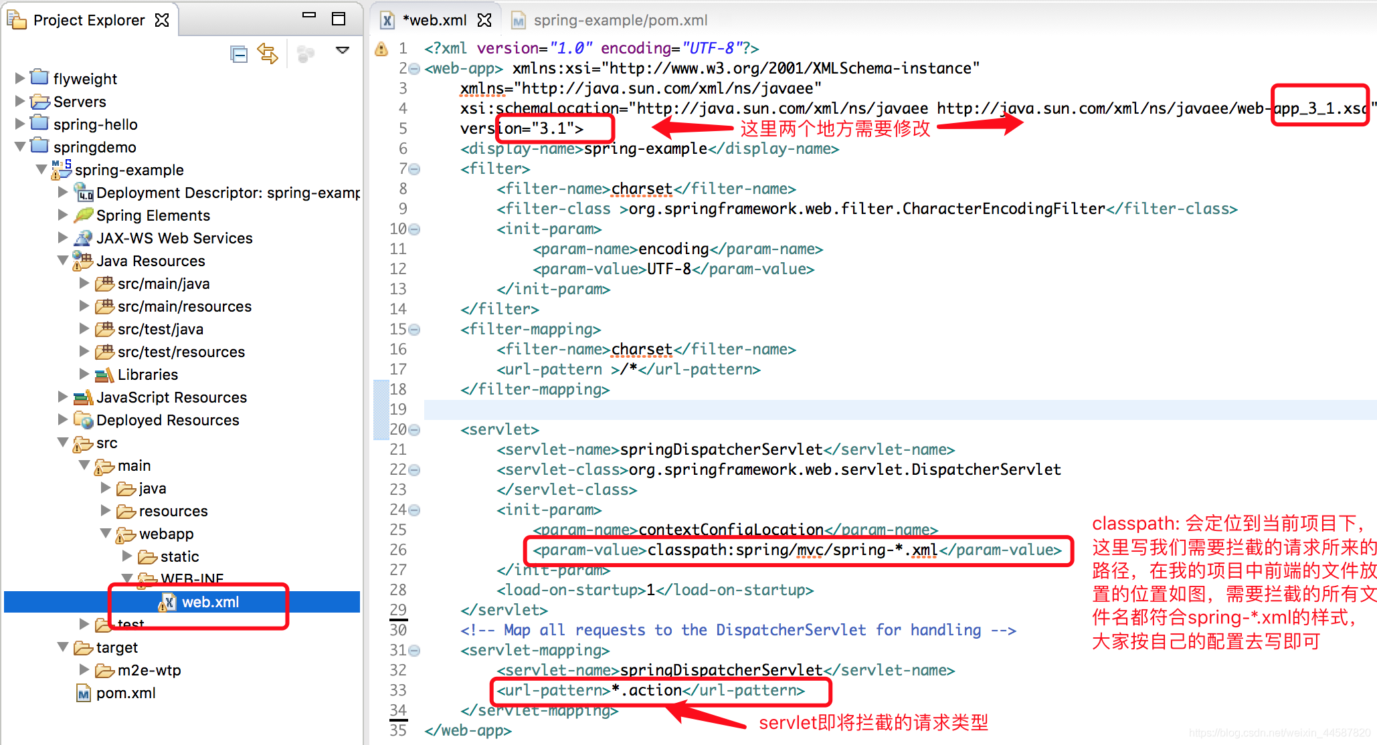This screenshot has height=745, width=1377.
Task: Click the Servers folder icon
Action: [39, 101]
